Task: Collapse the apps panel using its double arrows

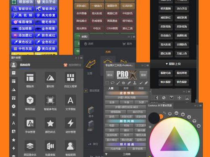Action: pos(76,58)
